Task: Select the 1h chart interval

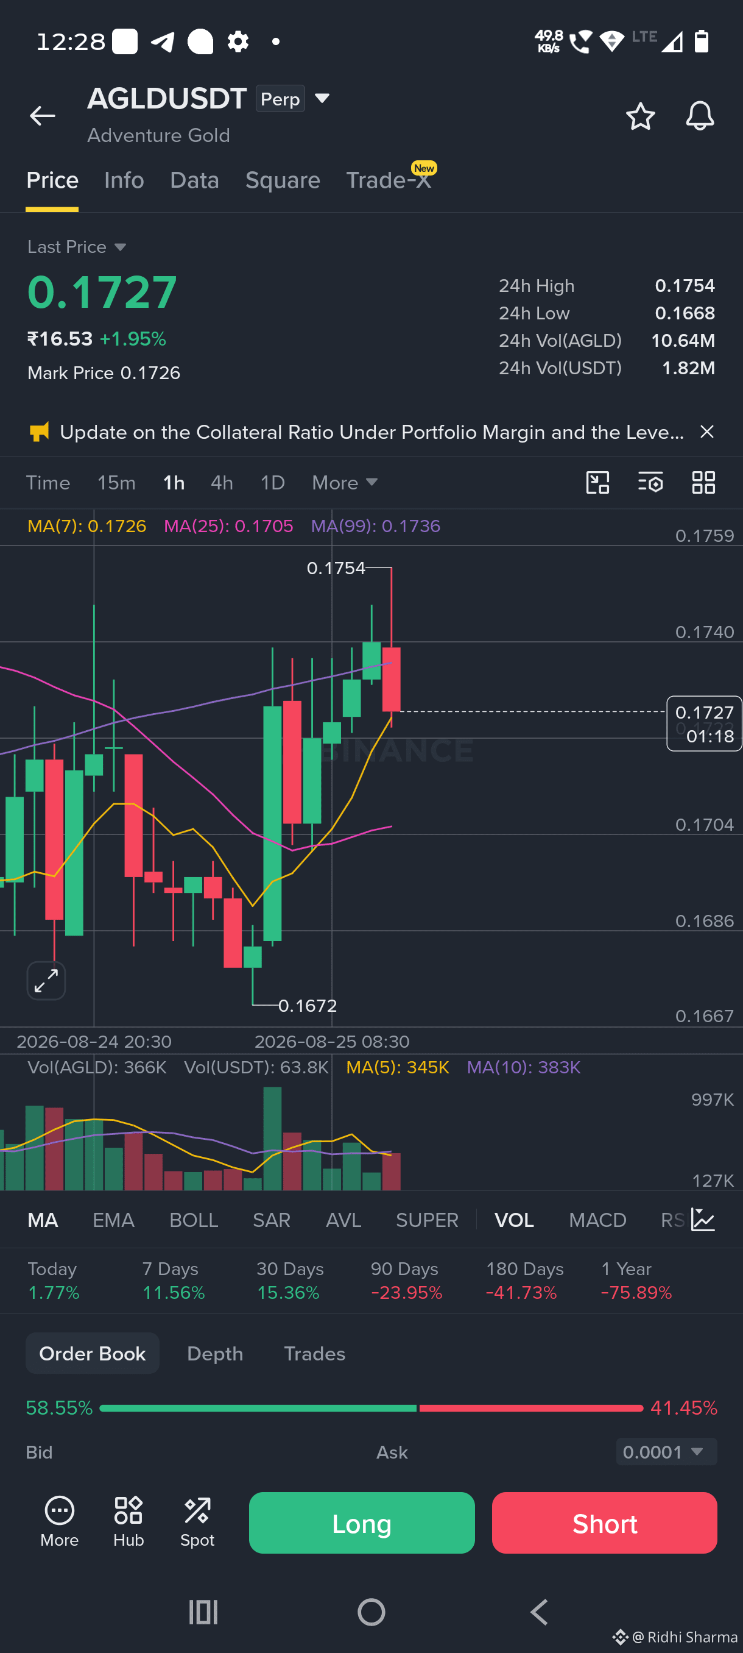Action: [174, 483]
